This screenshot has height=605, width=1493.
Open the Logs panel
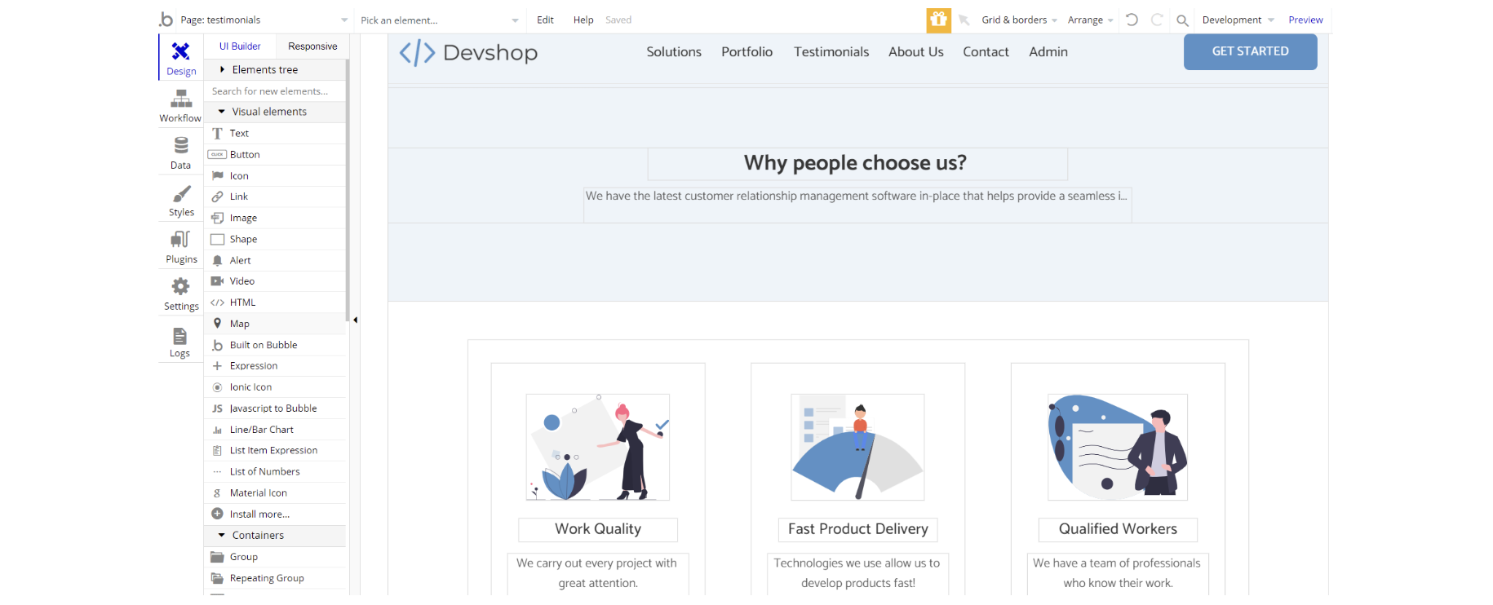[x=180, y=341]
